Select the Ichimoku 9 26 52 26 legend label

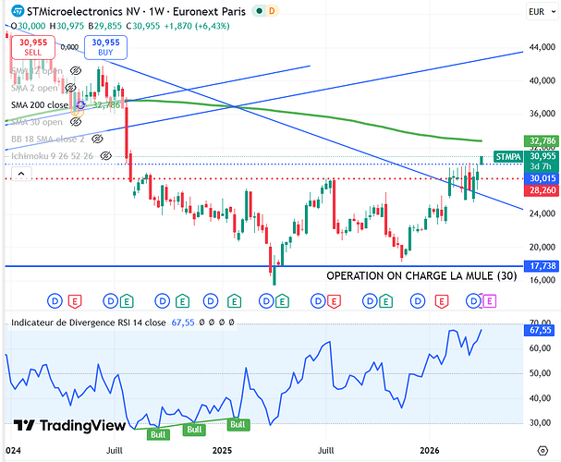[52, 156]
